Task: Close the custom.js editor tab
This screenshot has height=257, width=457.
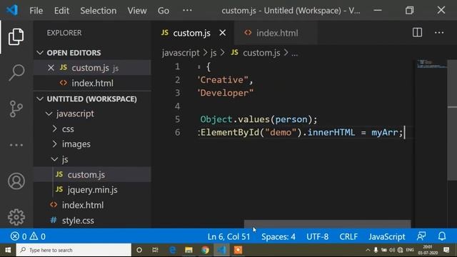Action: 223,33
